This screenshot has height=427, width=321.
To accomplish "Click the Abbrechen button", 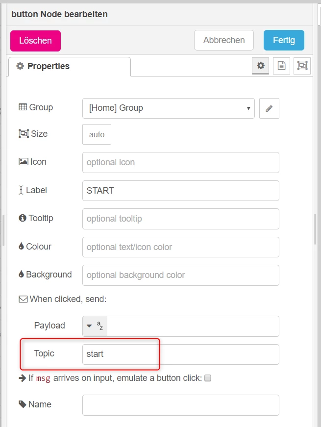I will 224,40.
